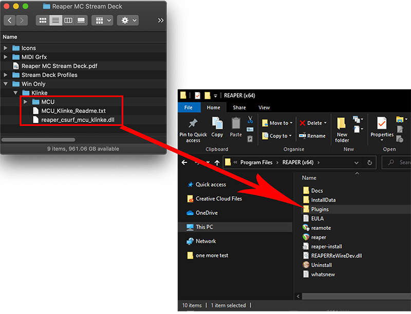The width and height of the screenshot is (411, 314).
Task: Switch Finder to icon view
Action: pos(43,20)
